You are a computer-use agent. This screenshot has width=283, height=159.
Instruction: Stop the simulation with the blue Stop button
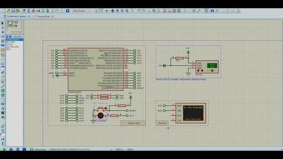24,149
